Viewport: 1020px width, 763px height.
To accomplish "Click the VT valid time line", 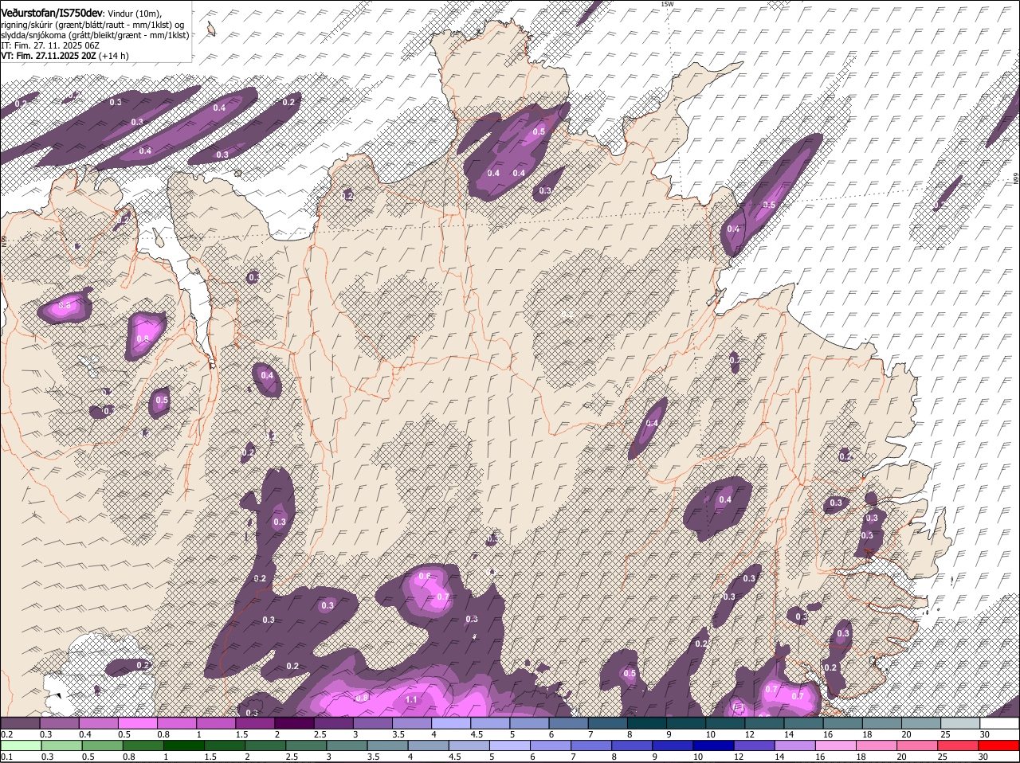I will click(x=64, y=56).
